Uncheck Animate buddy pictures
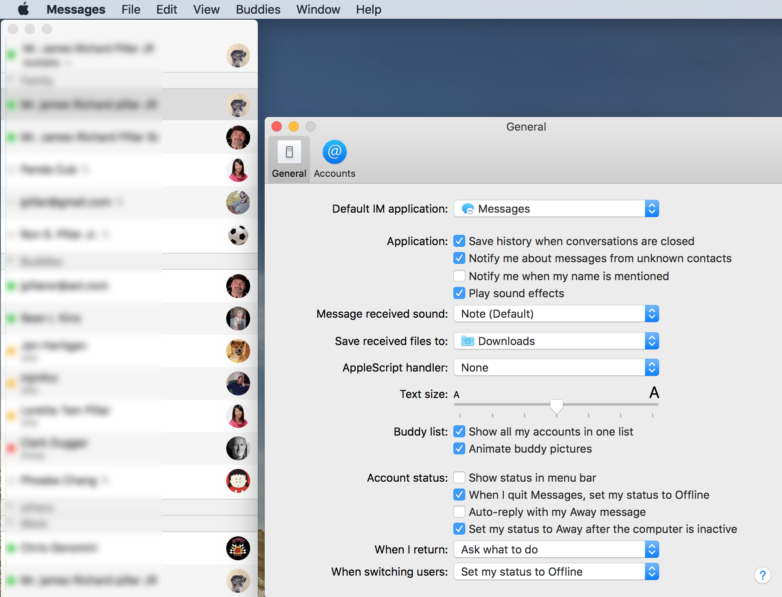This screenshot has height=597, width=782. (x=459, y=449)
